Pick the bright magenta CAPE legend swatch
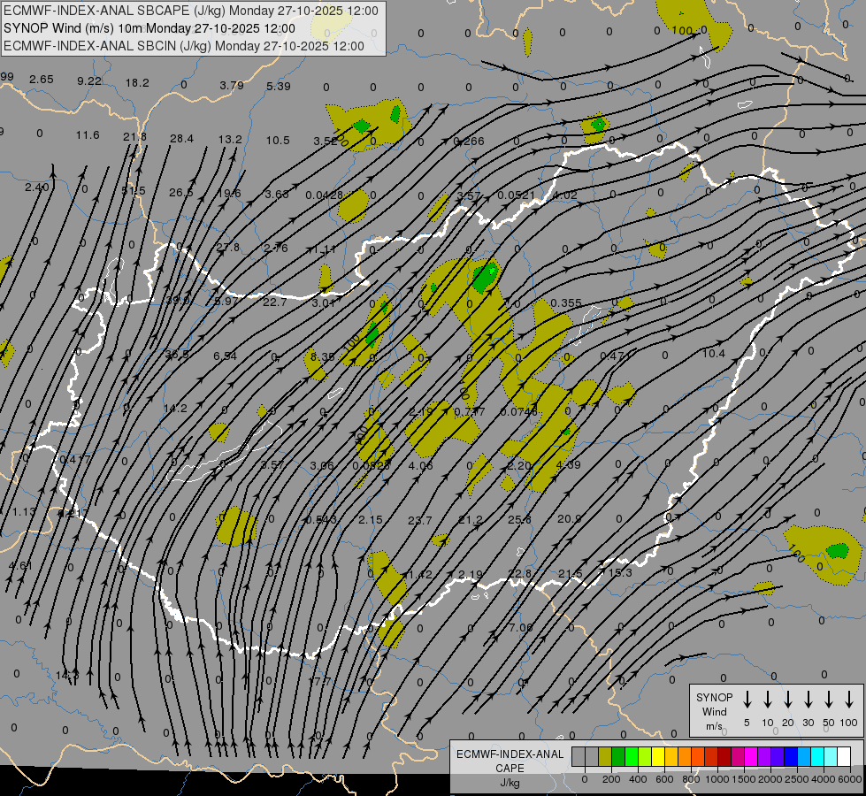 point(751,756)
